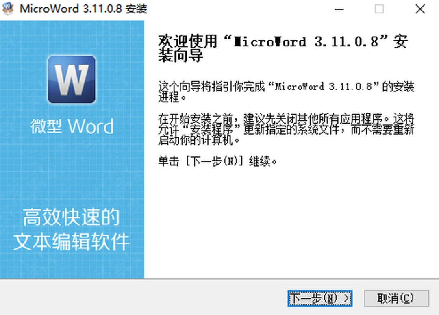The width and height of the screenshot is (439, 315).
Task: Select the 微型 Word branding text
Action: (72, 126)
